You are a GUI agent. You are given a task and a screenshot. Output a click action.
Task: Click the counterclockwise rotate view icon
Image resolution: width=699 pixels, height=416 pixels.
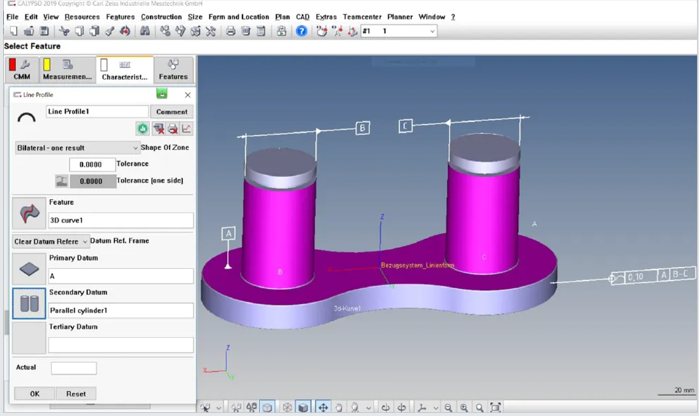402,407
